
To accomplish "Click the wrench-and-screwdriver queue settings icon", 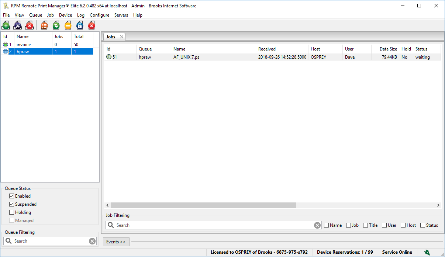I will tap(18, 25).
